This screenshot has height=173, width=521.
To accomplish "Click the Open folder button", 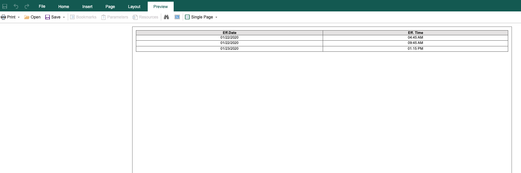I will click(x=32, y=17).
